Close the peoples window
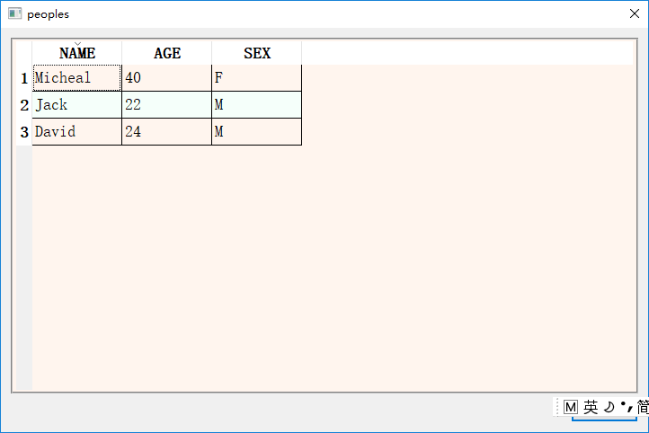Viewport: 649px width, 433px height. (634, 14)
